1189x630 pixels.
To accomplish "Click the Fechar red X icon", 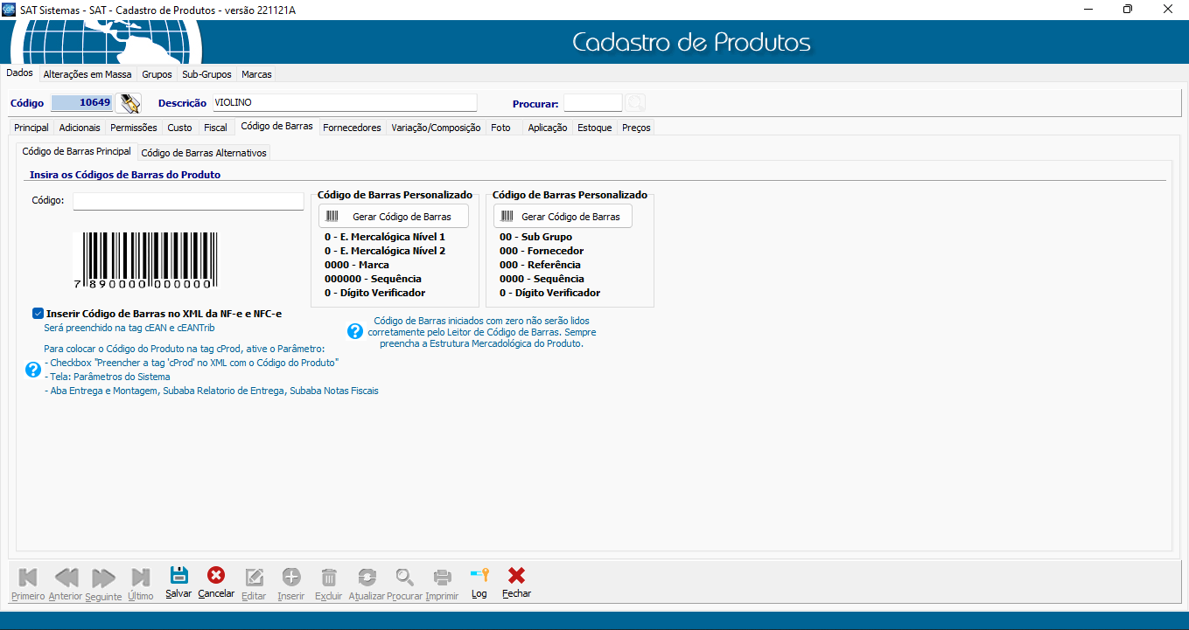I will click(516, 577).
